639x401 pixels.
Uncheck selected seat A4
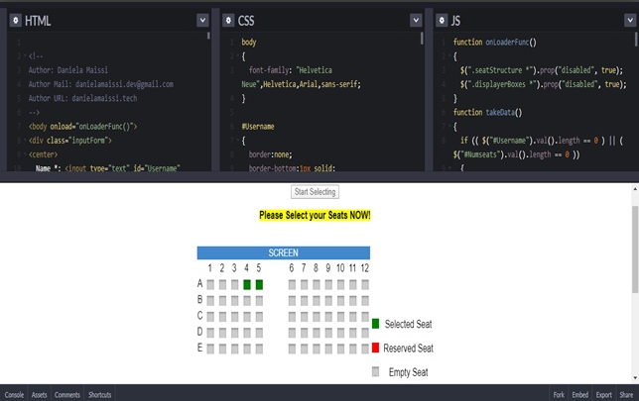click(x=246, y=285)
